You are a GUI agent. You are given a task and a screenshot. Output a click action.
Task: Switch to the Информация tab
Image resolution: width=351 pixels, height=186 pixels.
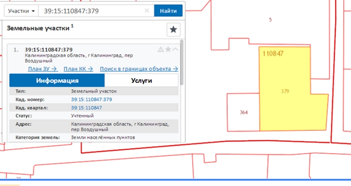(57, 81)
